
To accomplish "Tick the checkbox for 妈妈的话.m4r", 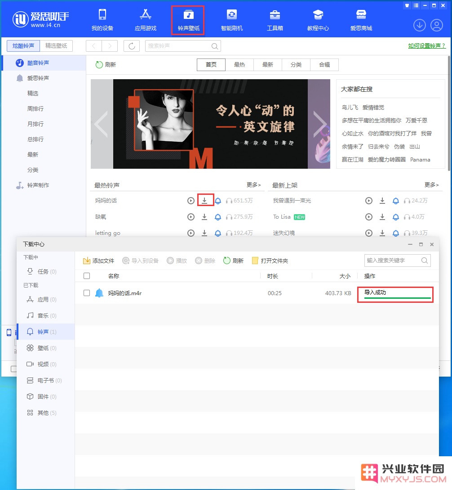I will click(x=87, y=293).
